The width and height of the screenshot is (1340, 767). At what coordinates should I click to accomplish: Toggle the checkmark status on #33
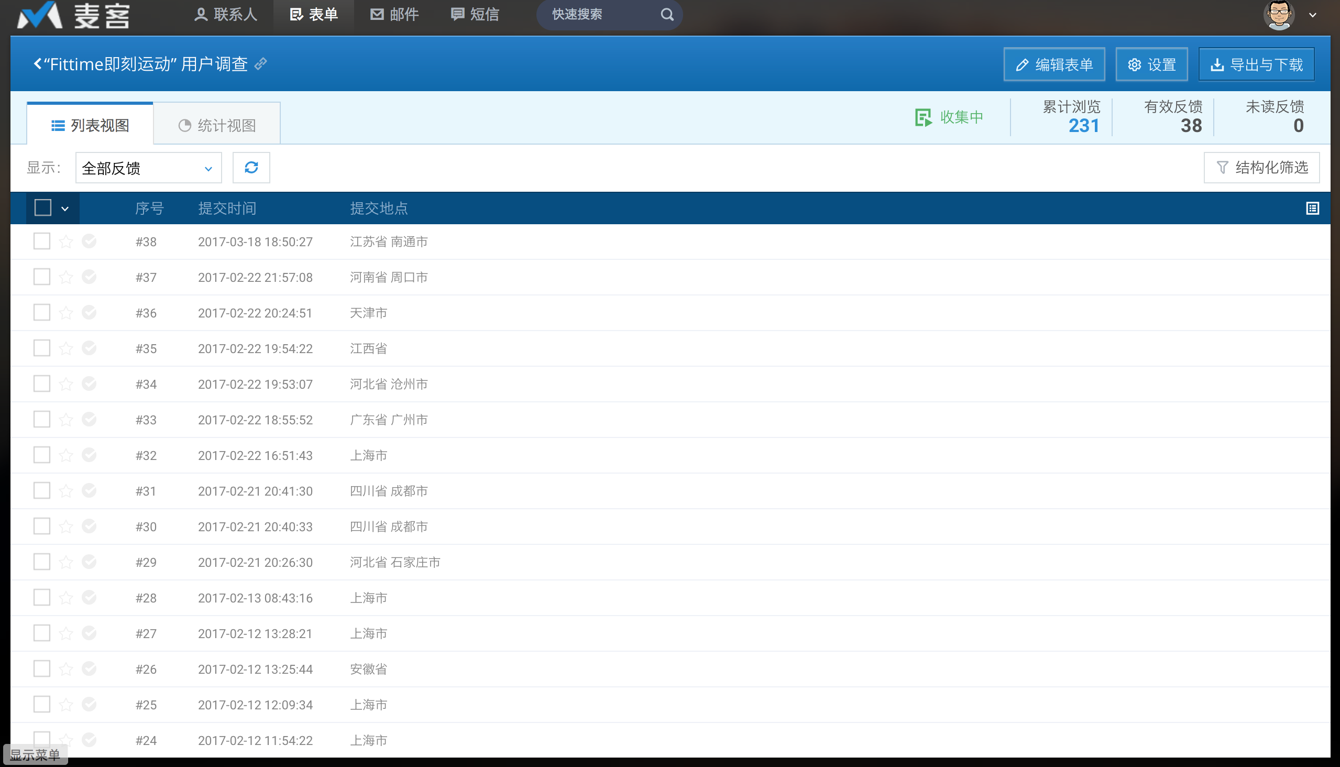[89, 419]
